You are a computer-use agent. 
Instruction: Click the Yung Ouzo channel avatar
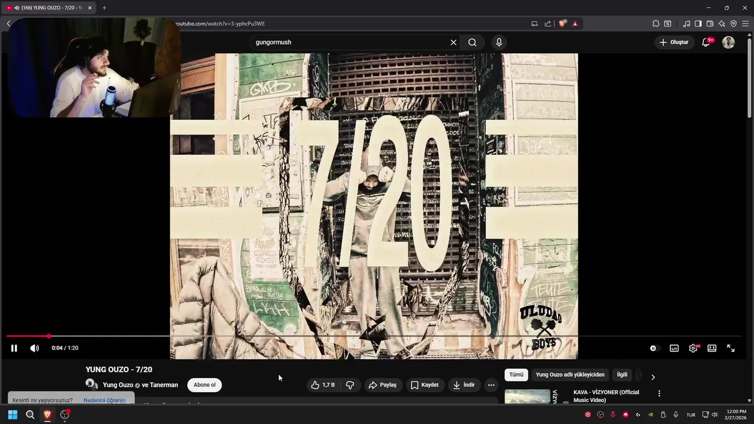92,385
